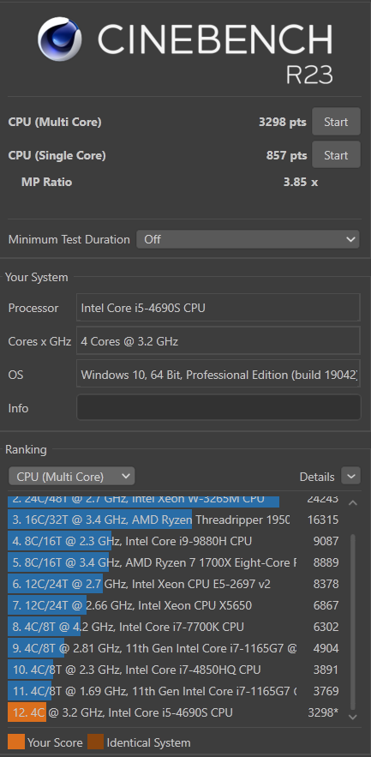The height and width of the screenshot is (757, 371).
Task: Click the ranking list scroll-up arrow
Action: coord(353,503)
